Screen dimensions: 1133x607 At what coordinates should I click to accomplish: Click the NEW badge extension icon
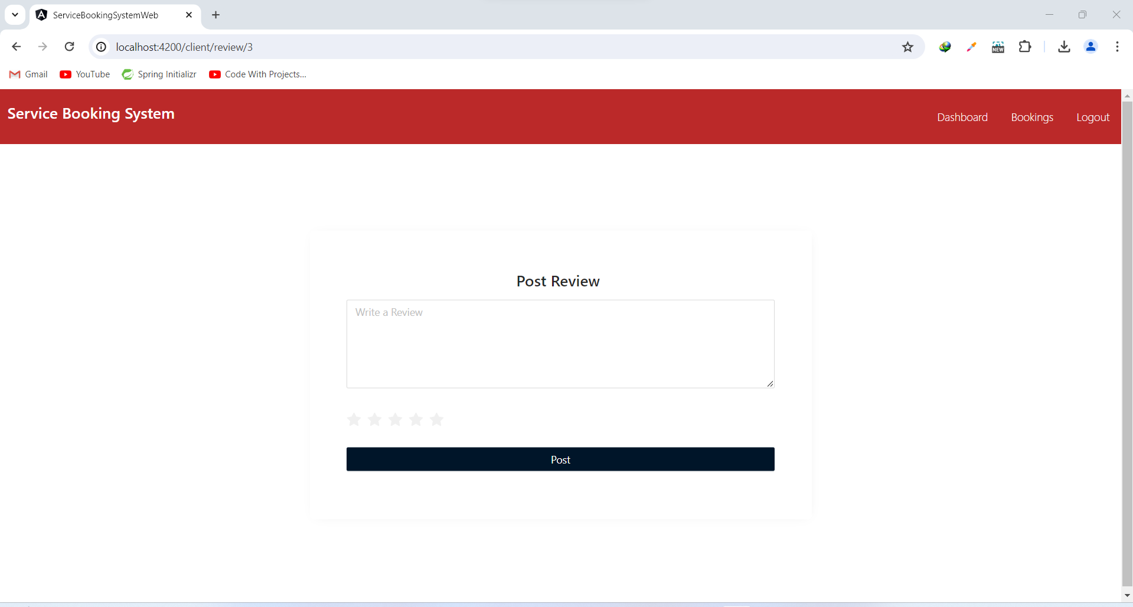point(998,47)
